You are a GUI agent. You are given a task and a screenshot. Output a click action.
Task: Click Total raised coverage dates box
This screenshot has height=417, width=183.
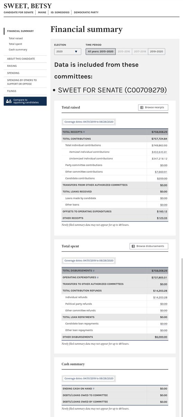coord(88,122)
